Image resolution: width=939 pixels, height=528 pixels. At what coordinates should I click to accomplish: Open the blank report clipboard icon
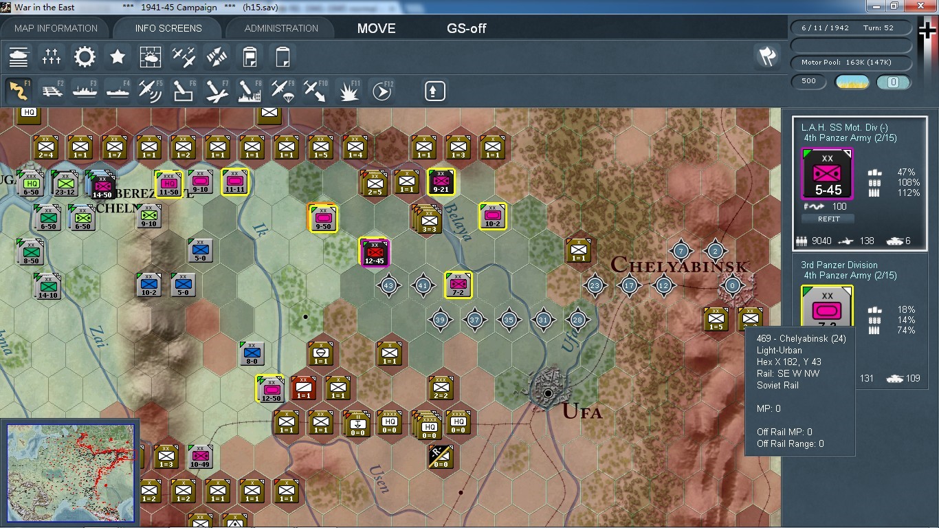(x=283, y=57)
